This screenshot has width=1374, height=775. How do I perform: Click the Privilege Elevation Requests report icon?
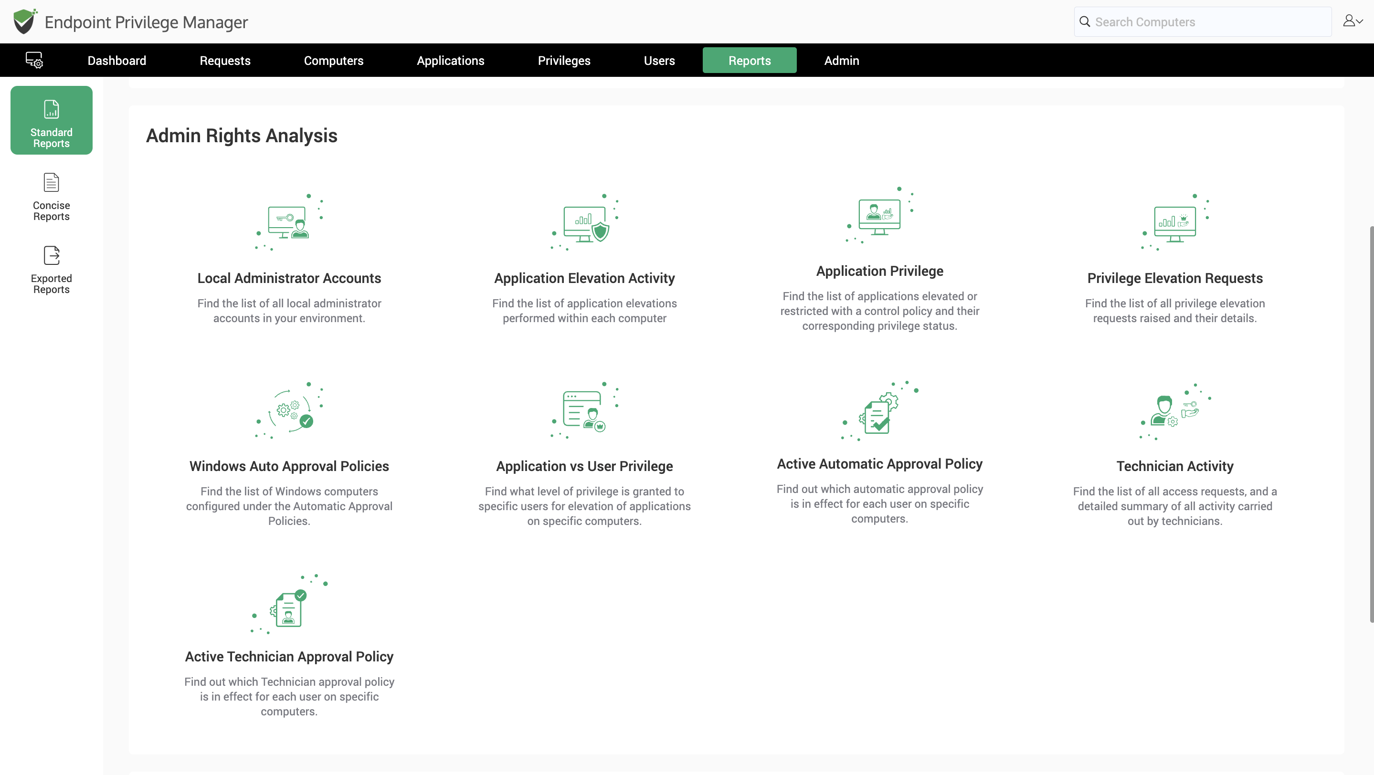[x=1175, y=222]
